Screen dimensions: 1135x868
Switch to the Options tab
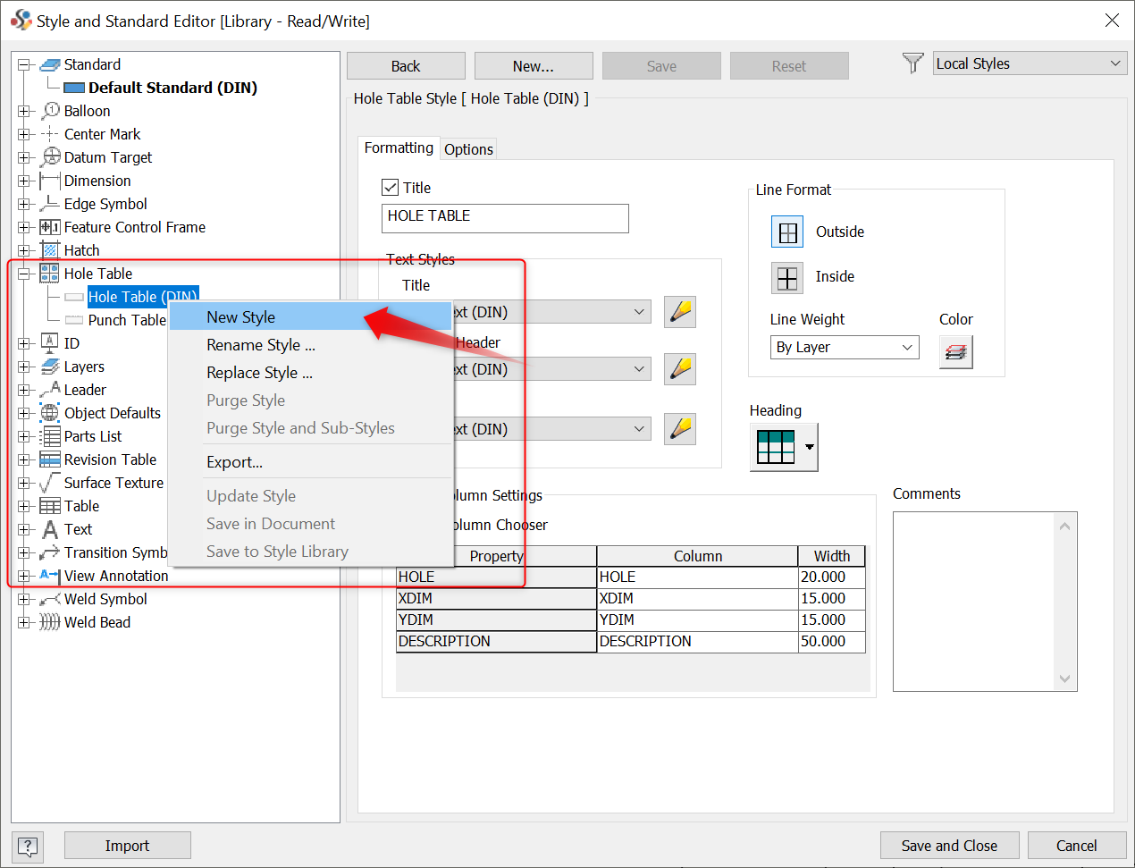468,149
